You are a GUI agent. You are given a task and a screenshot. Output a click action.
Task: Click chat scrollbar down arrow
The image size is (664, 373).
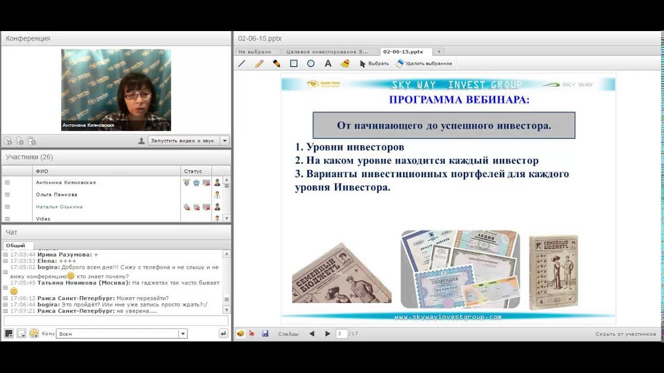click(226, 310)
